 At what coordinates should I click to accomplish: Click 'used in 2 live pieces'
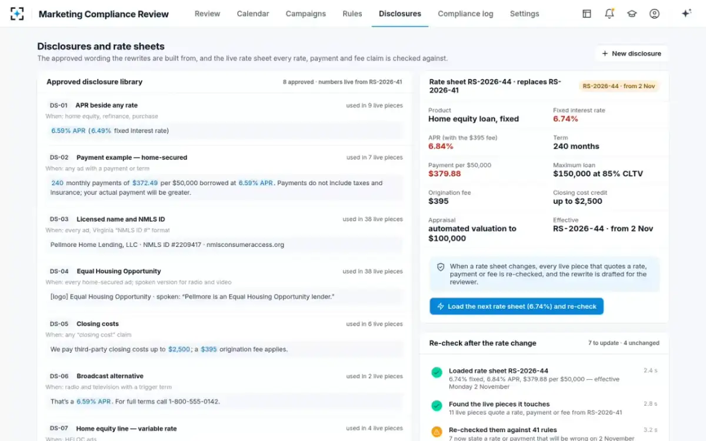(374, 376)
